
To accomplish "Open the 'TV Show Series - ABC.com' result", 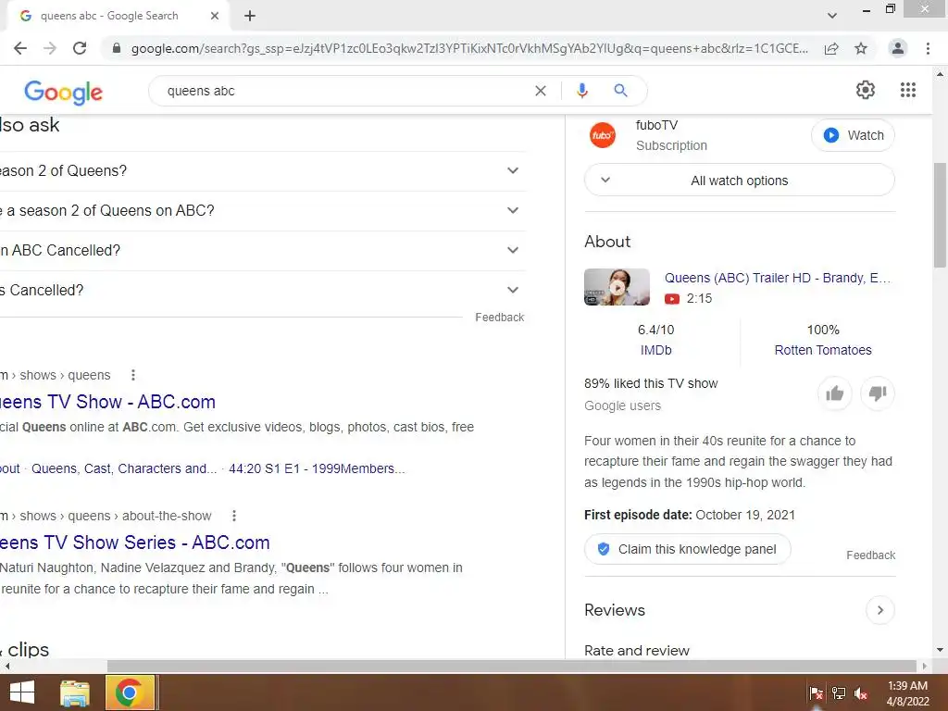I will click(x=135, y=543).
